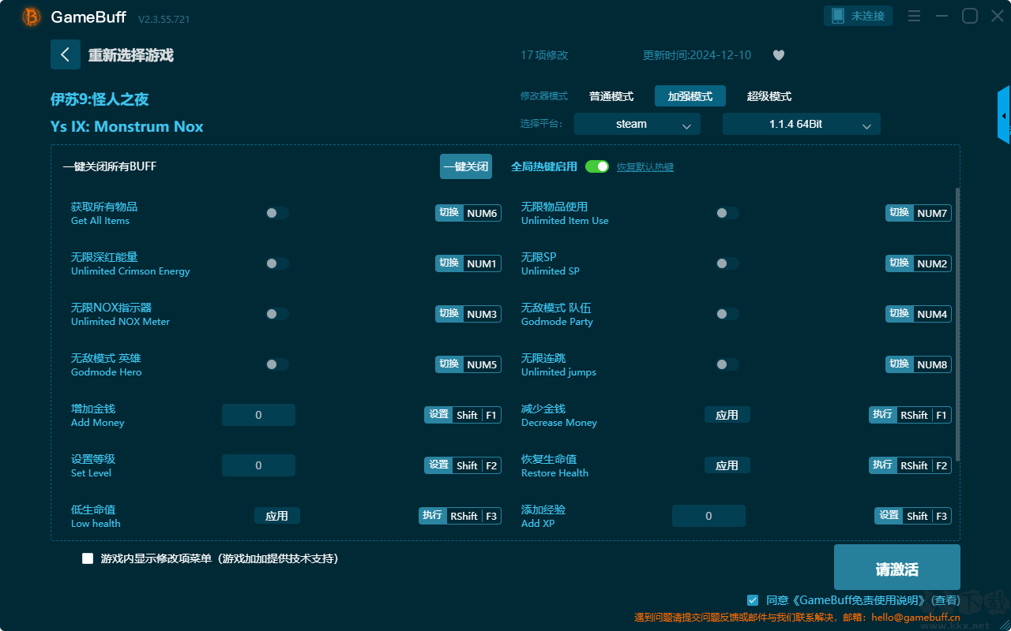Open the 1.1.4 64Bit version dropdown

pos(802,124)
